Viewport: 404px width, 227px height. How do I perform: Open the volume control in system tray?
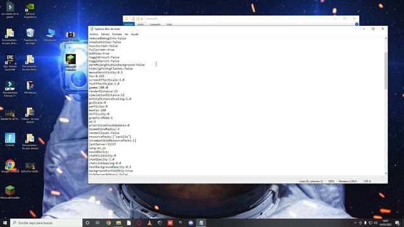click(376, 223)
